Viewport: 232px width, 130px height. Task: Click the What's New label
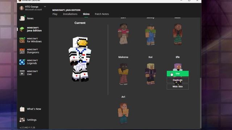[x=34, y=109]
